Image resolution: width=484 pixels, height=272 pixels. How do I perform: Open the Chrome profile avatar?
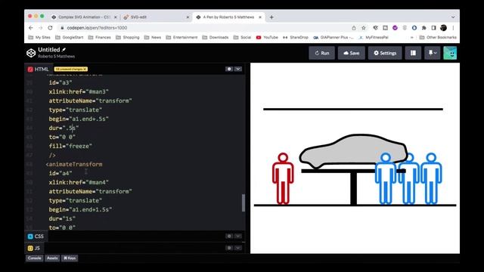[x=444, y=28]
